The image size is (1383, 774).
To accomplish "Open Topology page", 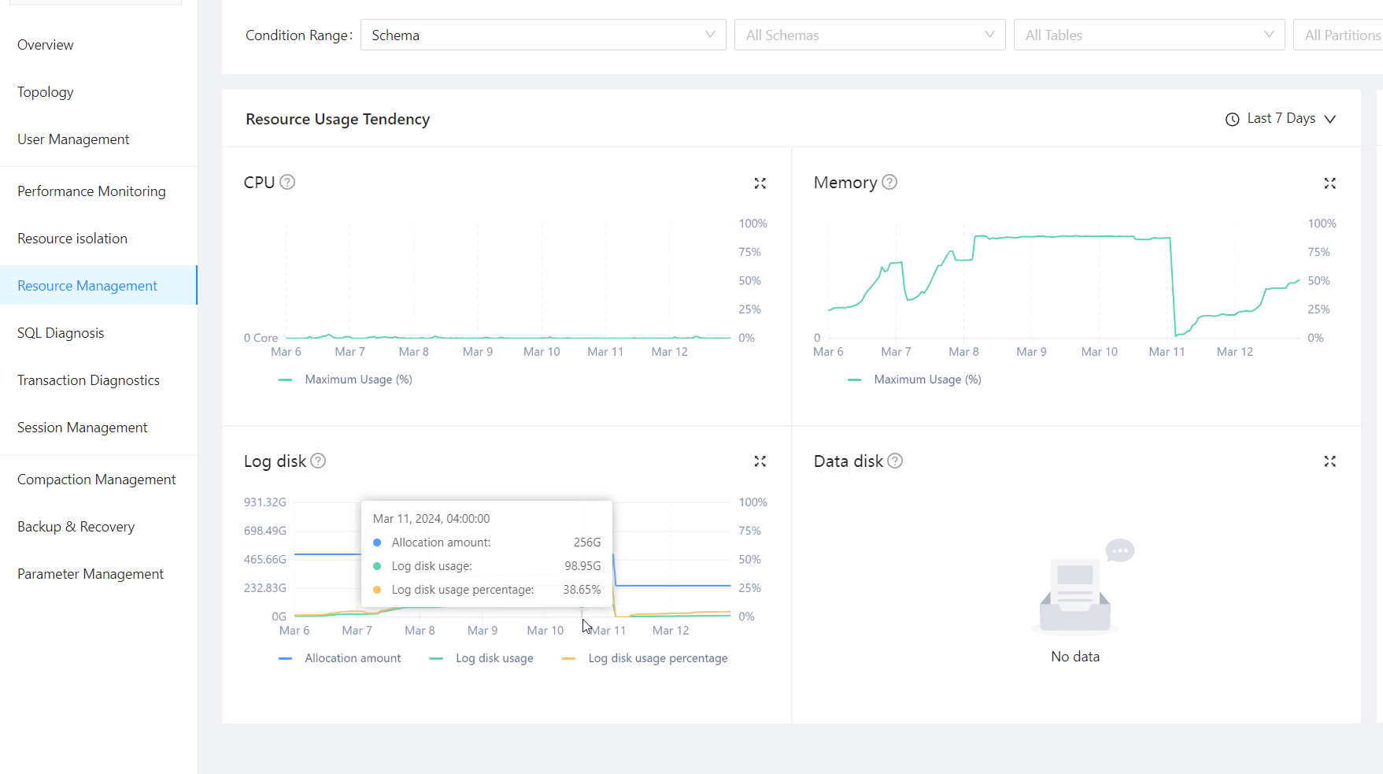I will pos(98,92).
